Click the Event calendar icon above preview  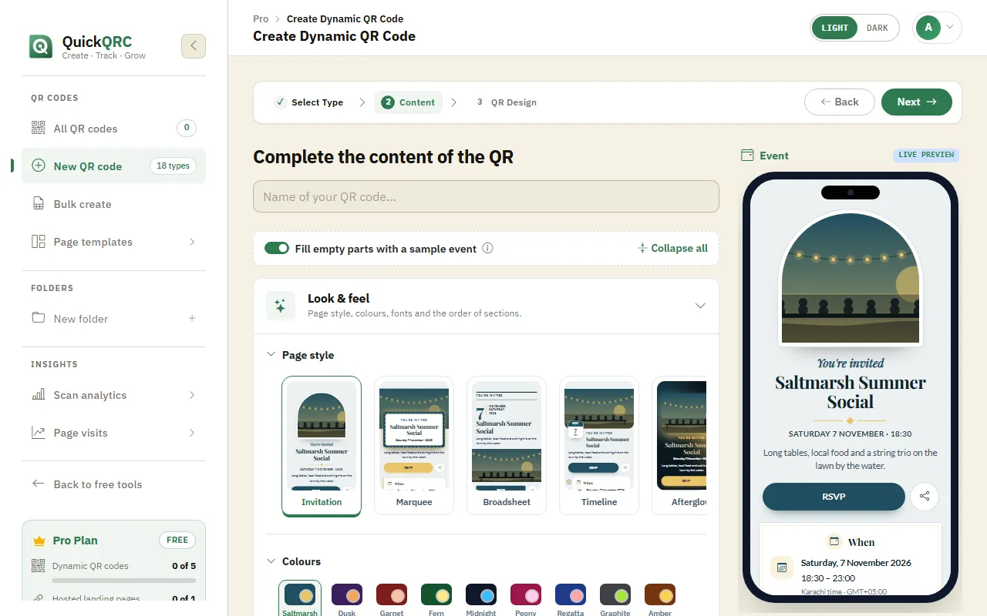coord(746,155)
